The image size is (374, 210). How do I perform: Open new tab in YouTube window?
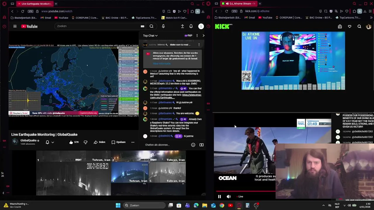pyautogui.click(x=56, y=4)
